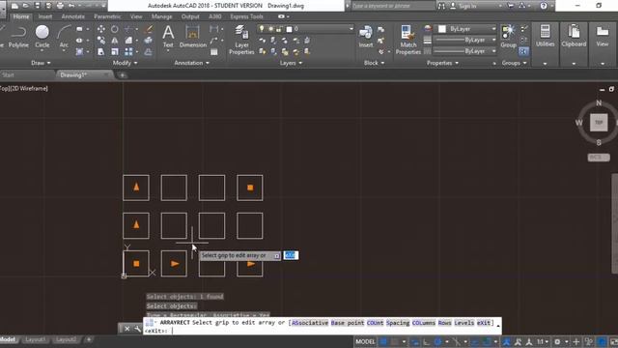This screenshot has height=348, width=618.
Task: Toggle Polar tracking in status bar
Action: (x=437, y=341)
